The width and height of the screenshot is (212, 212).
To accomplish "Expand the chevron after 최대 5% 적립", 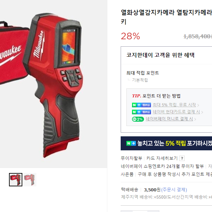I will (x=198, y=105).
